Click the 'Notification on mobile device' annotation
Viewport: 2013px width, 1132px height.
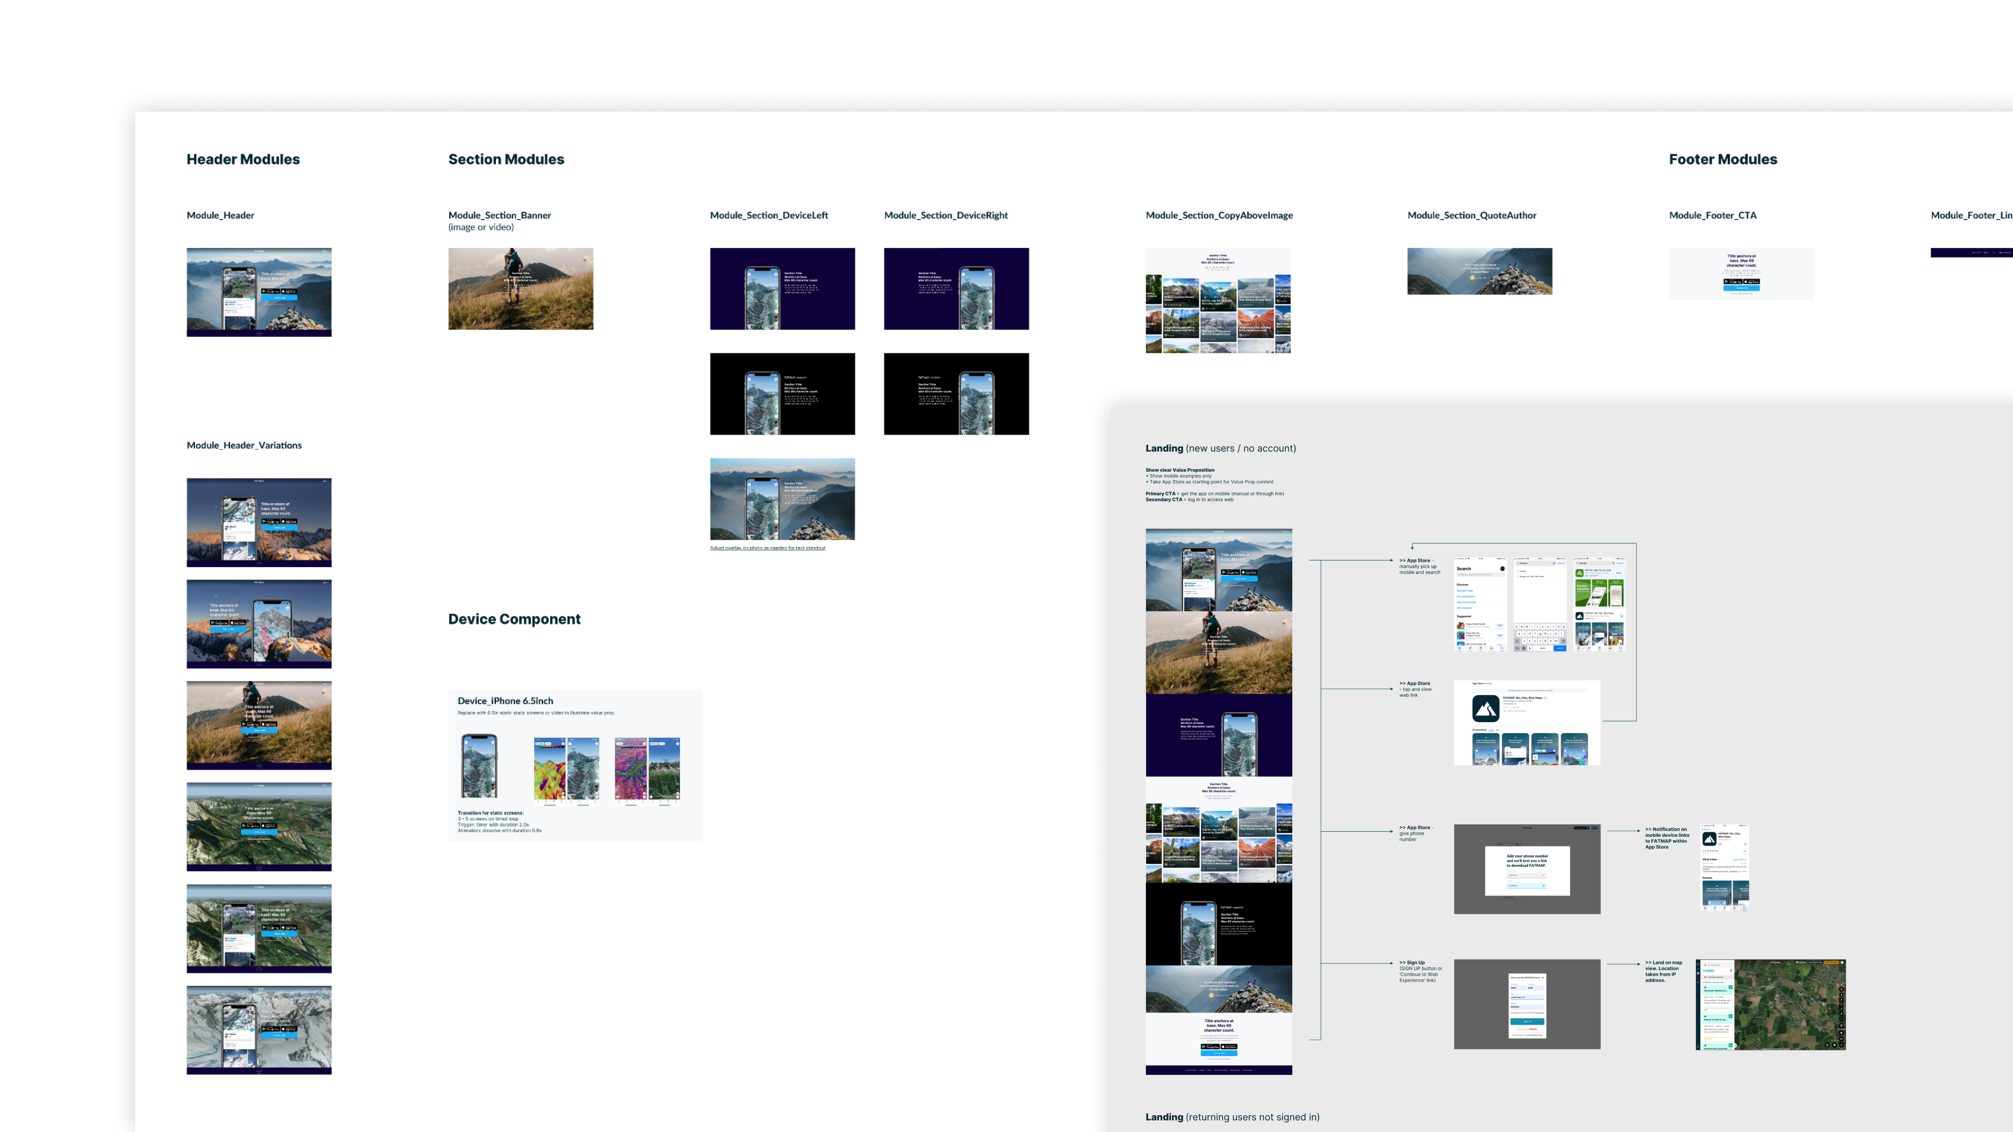(1667, 839)
